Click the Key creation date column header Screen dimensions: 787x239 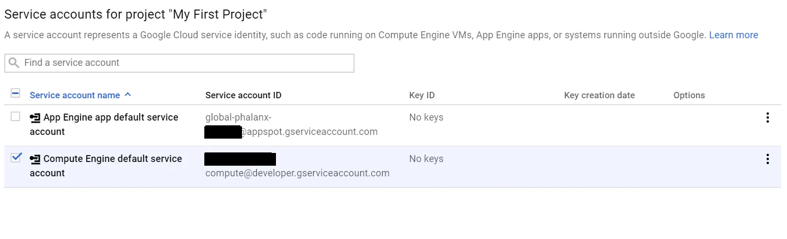coord(599,96)
